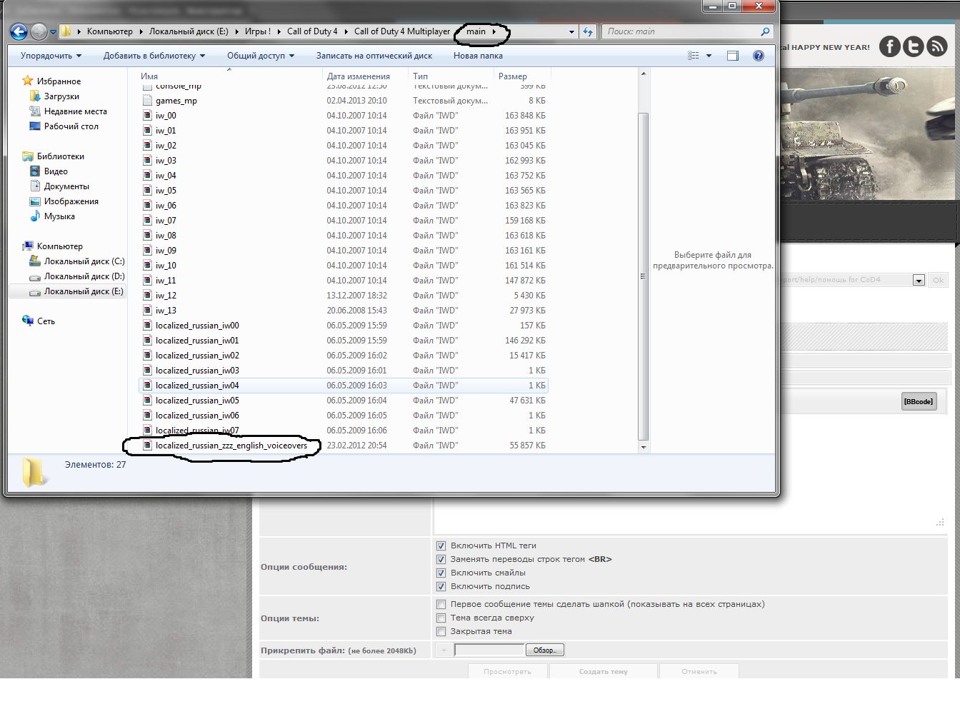Sort by Имя column header
This screenshot has height=714, width=960.
click(x=229, y=76)
